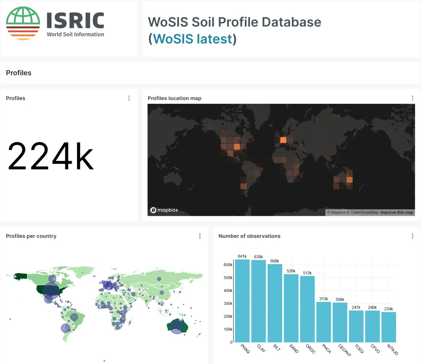The width and height of the screenshot is (421, 364).
Task: Click the SILT bar labeled 606k
Action: coord(275,303)
